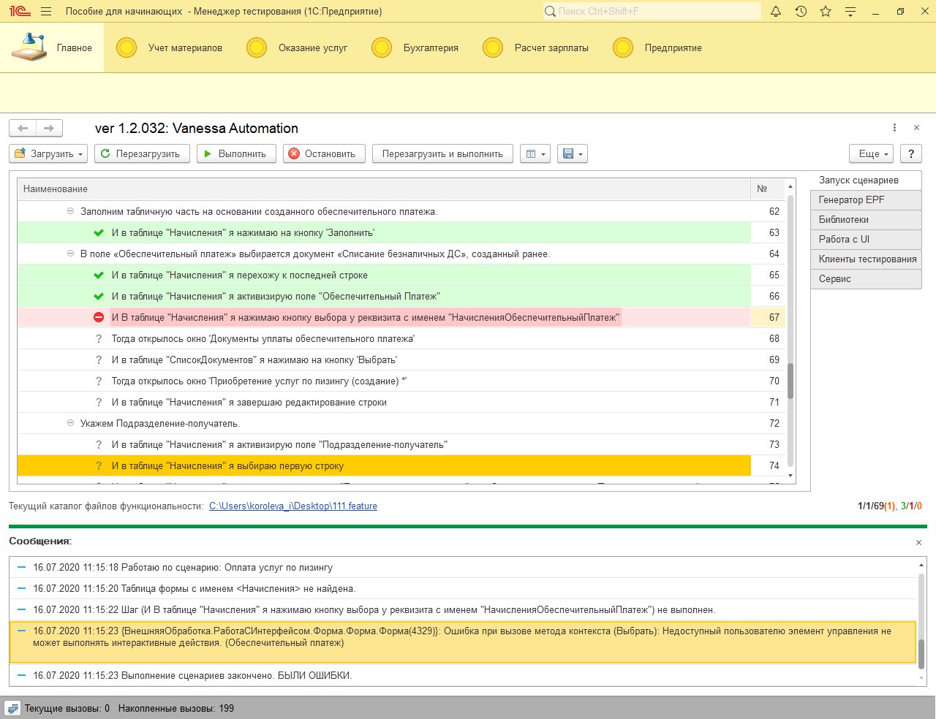This screenshot has width=936, height=719.
Task: Open help with the question mark button
Action: [910, 153]
